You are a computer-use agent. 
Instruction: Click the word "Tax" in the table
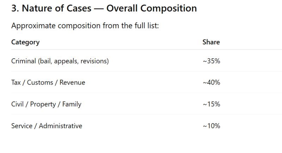click(16, 82)
